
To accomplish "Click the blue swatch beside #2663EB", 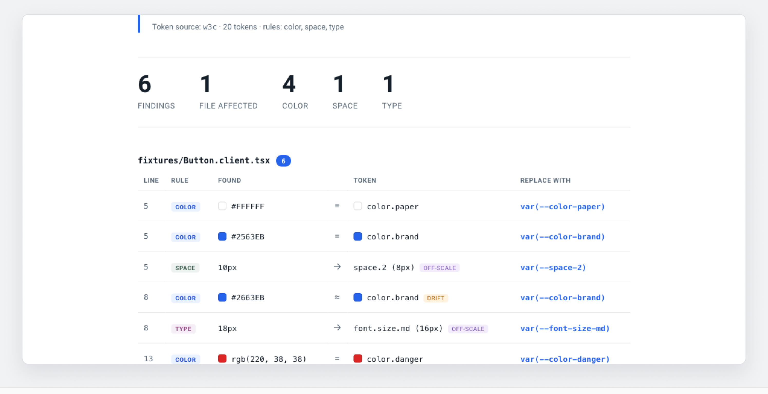I will click(x=222, y=297).
